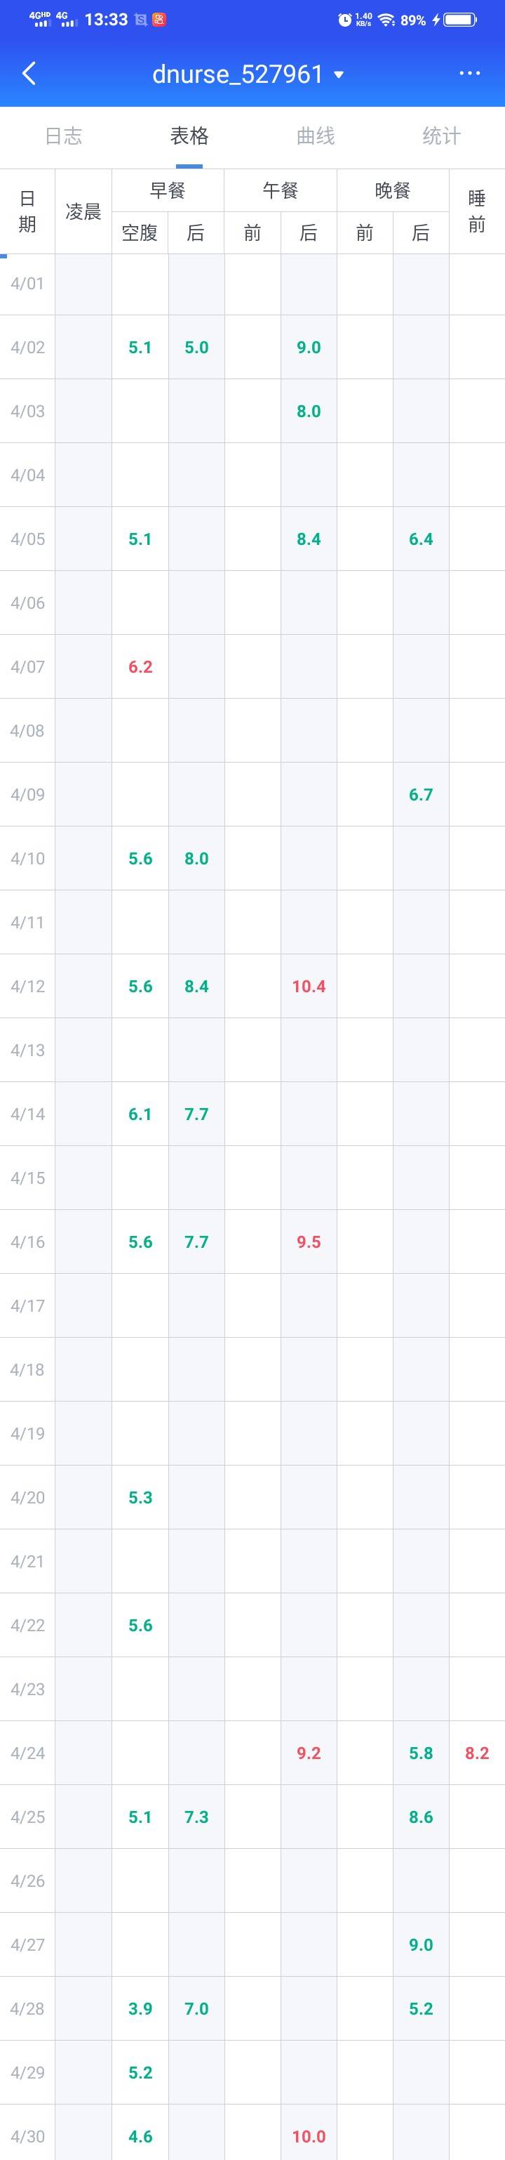The image size is (505, 2160).
Task: Expand the dnurse_527961 account dropdown
Action: pos(338,74)
